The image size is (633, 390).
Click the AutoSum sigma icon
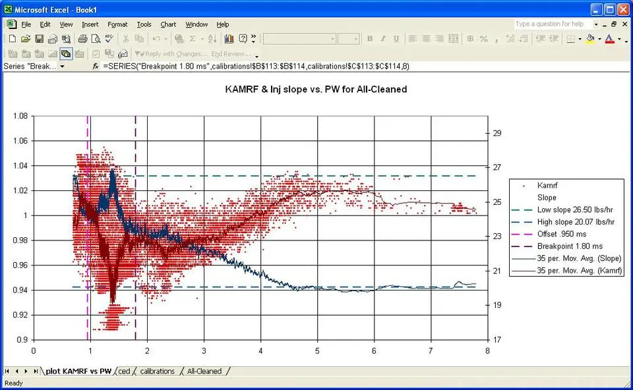[x=193, y=39]
